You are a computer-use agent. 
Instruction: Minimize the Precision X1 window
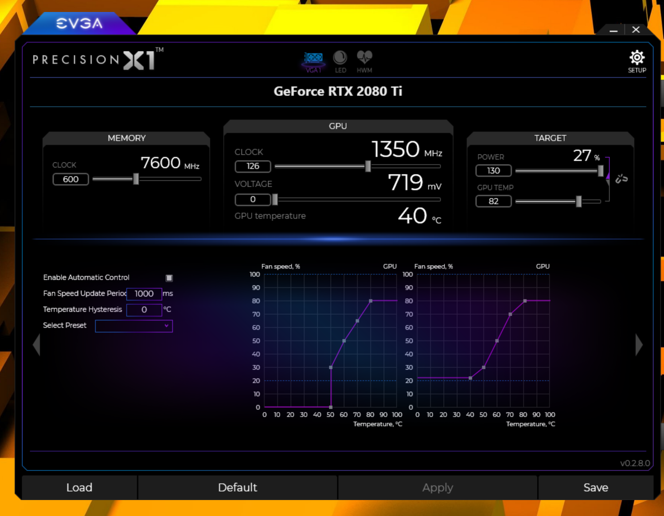613,30
